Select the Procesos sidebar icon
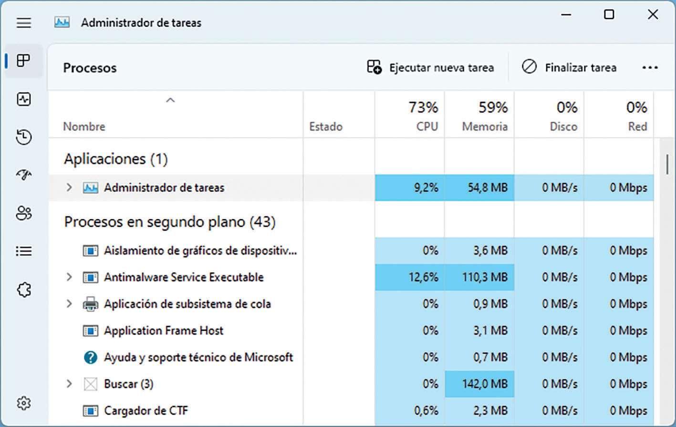676x427 pixels. 23,60
